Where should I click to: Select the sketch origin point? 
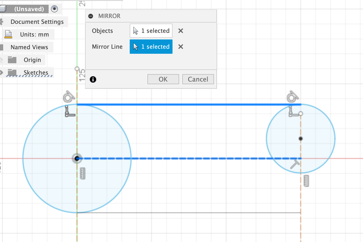click(x=77, y=159)
